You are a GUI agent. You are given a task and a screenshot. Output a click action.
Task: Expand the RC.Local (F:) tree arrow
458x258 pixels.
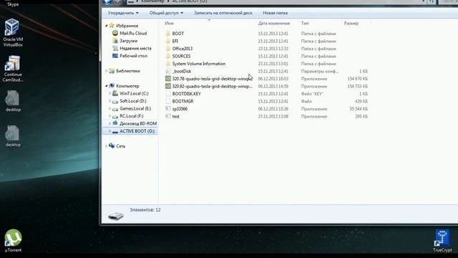[109, 116]
